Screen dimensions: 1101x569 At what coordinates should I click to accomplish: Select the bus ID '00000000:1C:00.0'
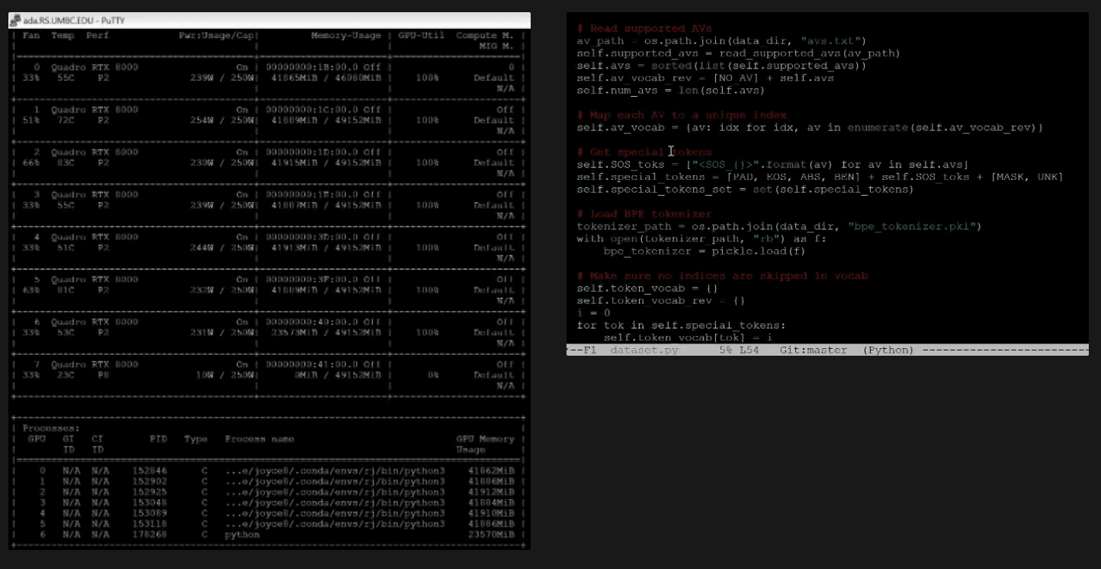312,110
